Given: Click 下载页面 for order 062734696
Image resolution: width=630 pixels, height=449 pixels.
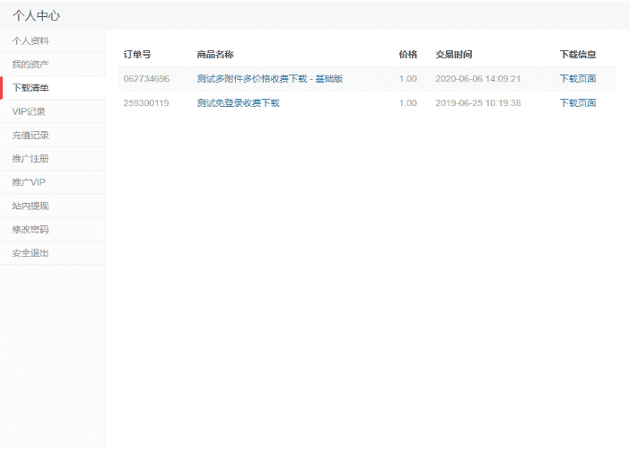Looking at the screenshot, I should click(x=577, y=79).
